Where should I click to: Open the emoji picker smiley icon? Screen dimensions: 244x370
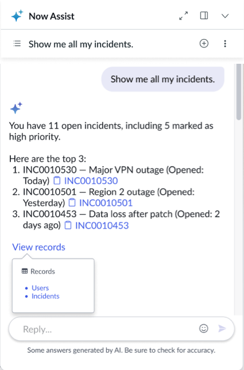204,328
